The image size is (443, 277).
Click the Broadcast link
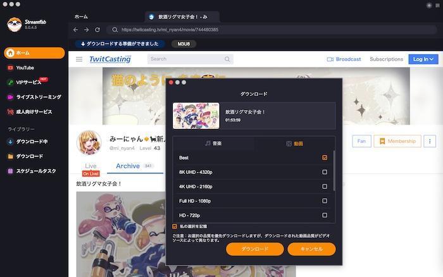[344, 59]
